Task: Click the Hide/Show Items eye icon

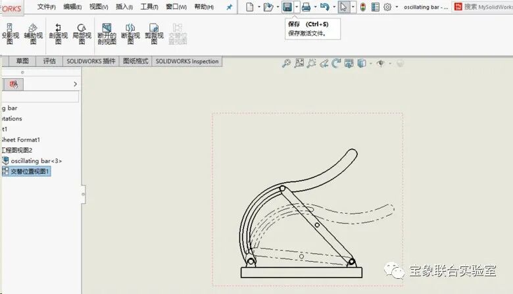Action: 381,63
